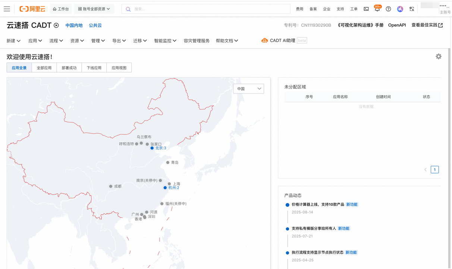452x269 pixels.
Task: Open the OpenAPI link
Action: (397, 25)
